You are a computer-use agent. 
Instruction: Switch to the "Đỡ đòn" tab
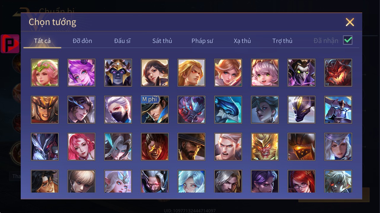tap(82, 41)
